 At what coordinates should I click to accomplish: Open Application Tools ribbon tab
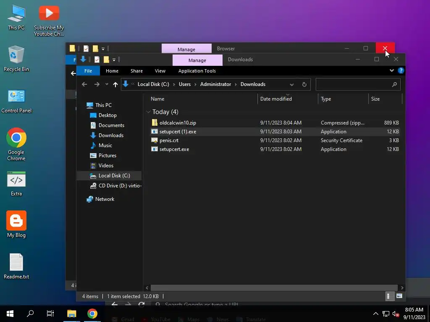click(x=197, y=71)
